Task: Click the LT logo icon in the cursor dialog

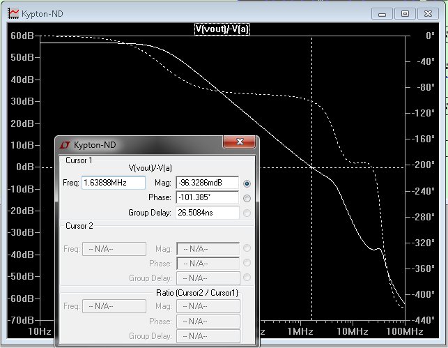Action: pos(65,145)
